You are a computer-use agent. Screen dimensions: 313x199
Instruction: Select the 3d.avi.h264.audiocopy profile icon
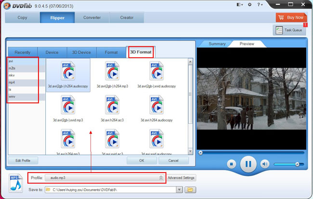pyautogui.click(x=156, y=105)
